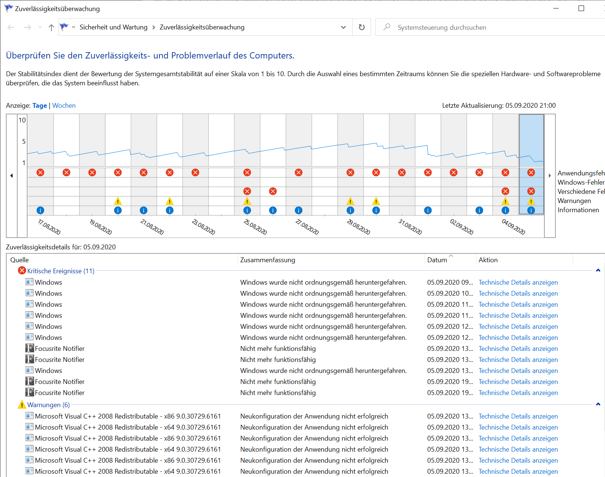Image resolution: width=605 pixels, height=477 pixels.
Task: Click the up-arrow navigation icon
Action: (51, 27)
